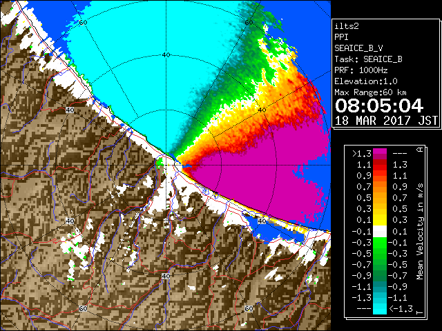Click the letter 'A' atop the legend
442x331 pixels.
pyautogui.click(x=420, y=150)
